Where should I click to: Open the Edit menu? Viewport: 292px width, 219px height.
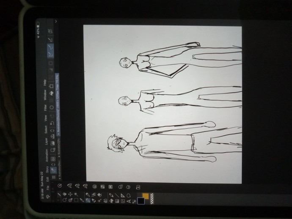48,179
